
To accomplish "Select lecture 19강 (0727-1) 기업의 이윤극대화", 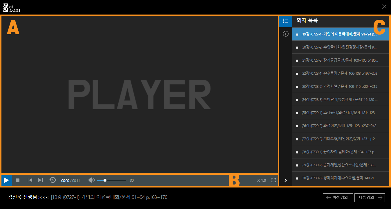I will click(341, 34).
